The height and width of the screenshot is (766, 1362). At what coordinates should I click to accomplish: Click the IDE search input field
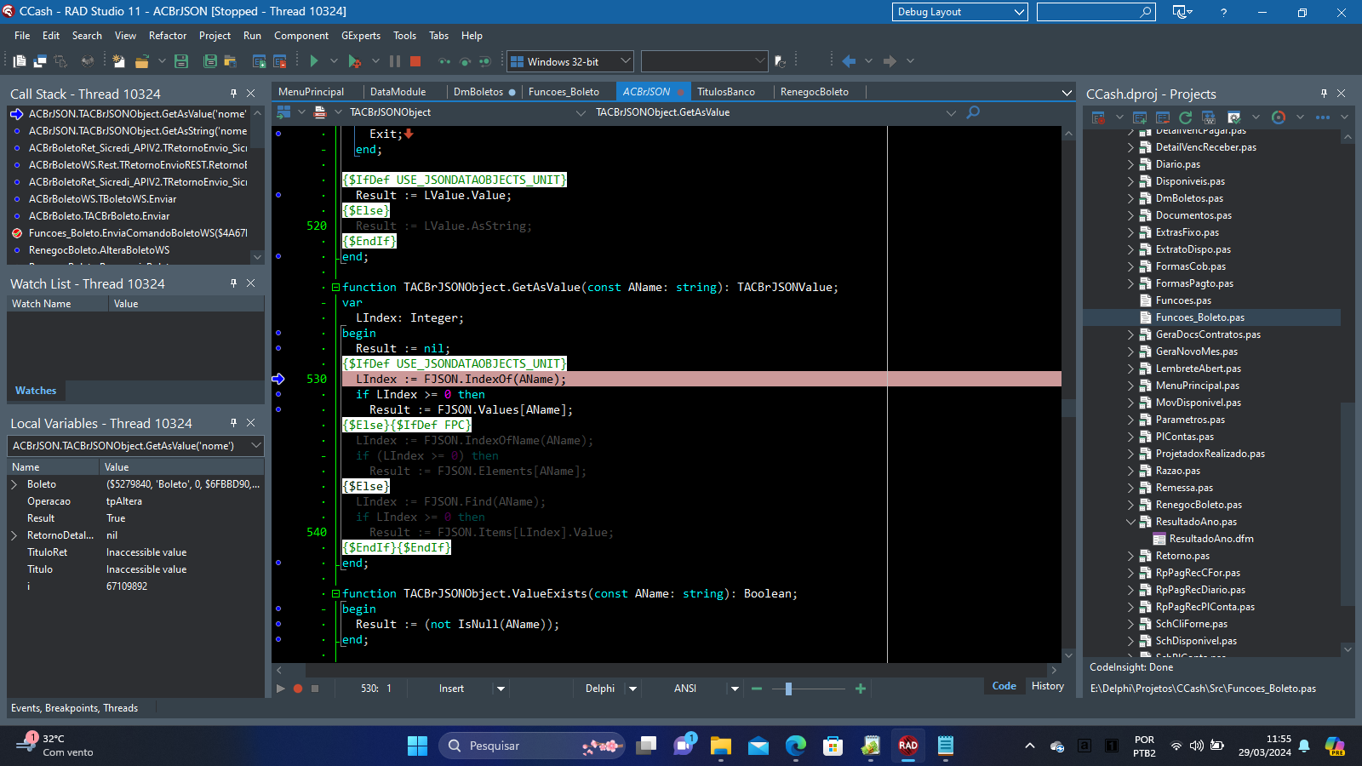pos(1096,12)
